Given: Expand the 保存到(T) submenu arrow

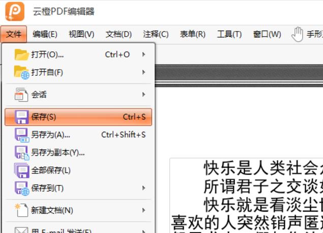Looking at the screenshot, I should tap(143, 188).
